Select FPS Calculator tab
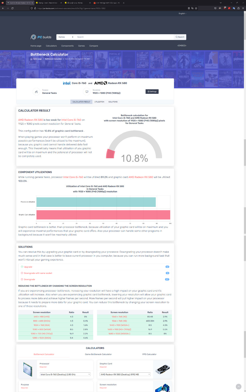The width and height of the screenshot is (246, 392). pyautogui.click(x=149, y=354)
